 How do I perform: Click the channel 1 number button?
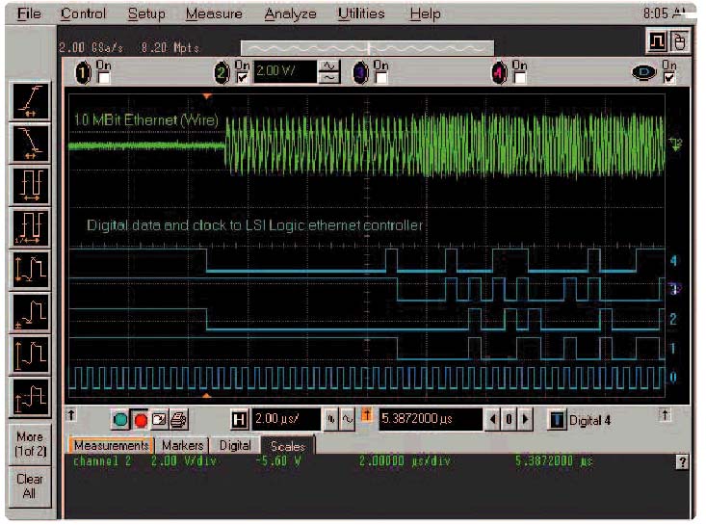tap(83, 72)
